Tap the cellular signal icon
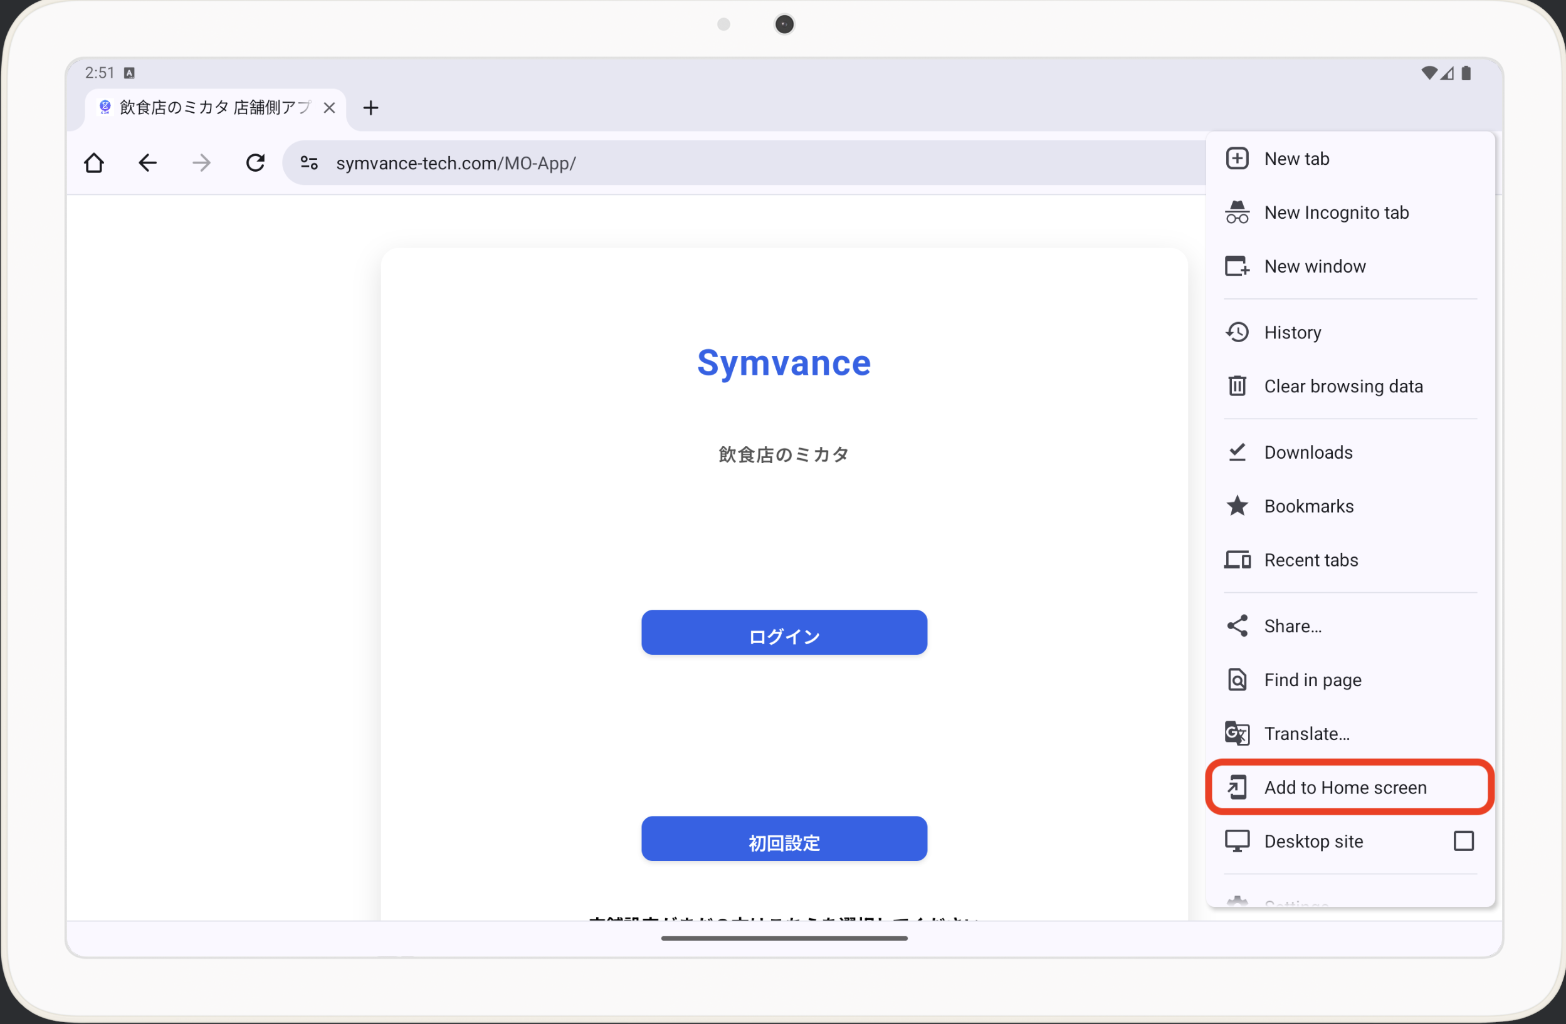 click(1447, 73)
